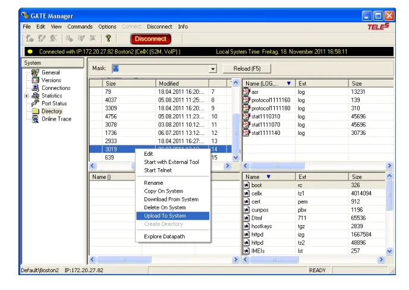
Task: Click the help question mark toolbar icon
Action: click(x=108, y=39)
